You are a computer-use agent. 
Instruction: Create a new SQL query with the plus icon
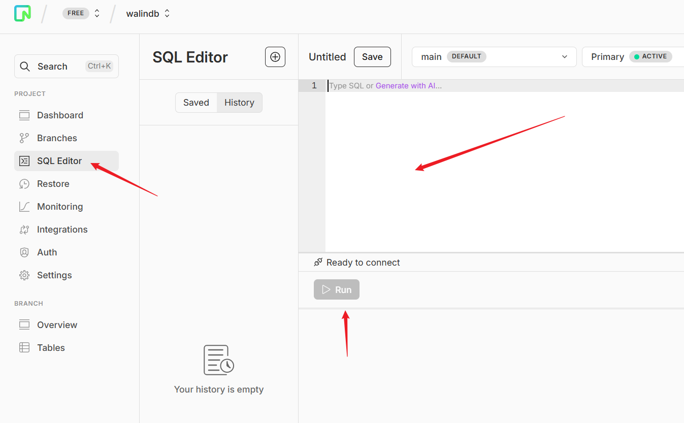click(275, 57)
